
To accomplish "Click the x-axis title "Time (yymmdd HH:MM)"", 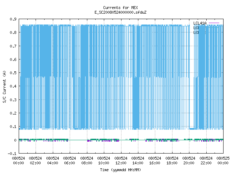I will pos(120,170).
